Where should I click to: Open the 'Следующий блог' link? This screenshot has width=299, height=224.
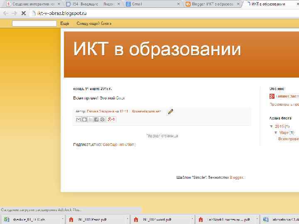[x=94, y=23]
